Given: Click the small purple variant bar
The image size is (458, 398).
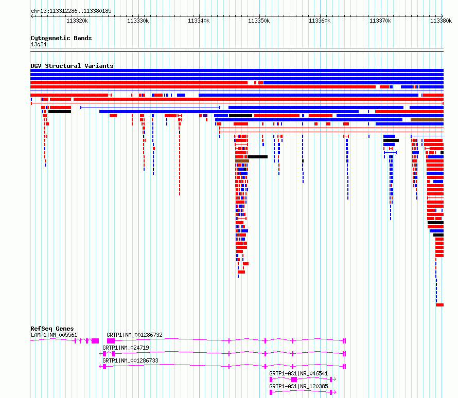Looking at the screenshot, I should coord(205,116).
